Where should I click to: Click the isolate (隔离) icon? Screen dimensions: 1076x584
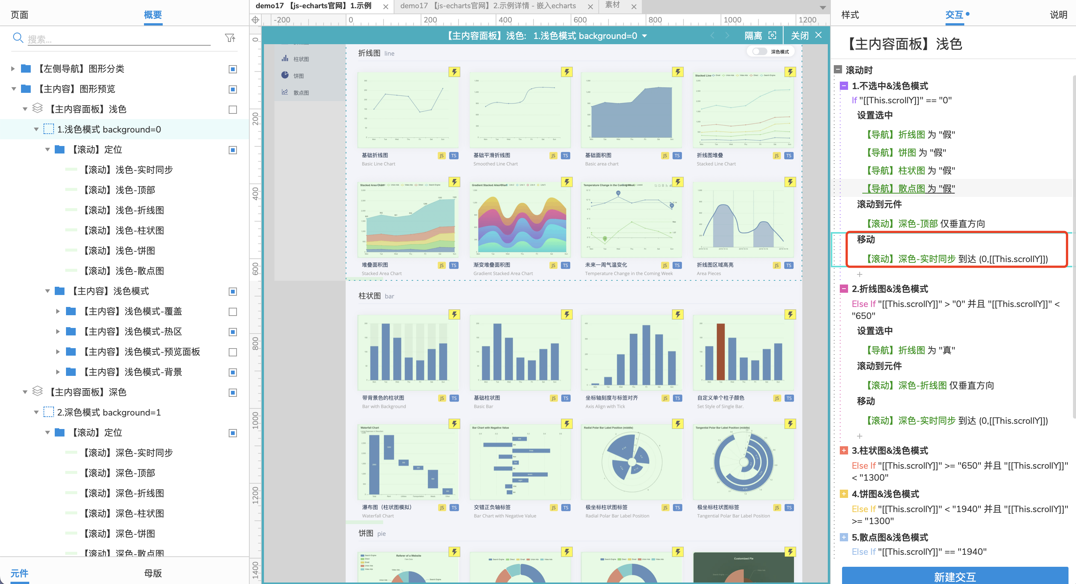772,36
